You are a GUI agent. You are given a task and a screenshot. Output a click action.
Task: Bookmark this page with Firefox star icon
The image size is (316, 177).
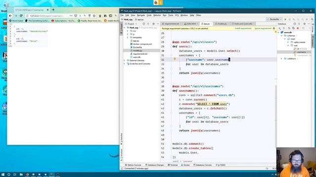coord(94,16)
